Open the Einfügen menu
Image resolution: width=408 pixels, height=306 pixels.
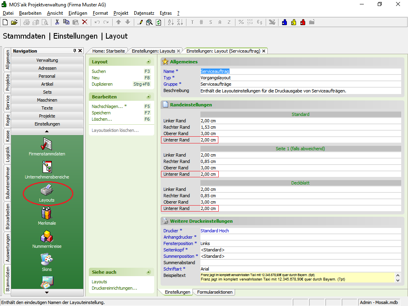pyautogui.click(x=78, y=13)
